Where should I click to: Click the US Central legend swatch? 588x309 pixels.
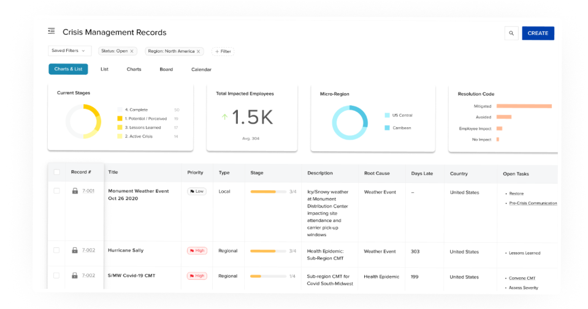[x=387, y=115]
